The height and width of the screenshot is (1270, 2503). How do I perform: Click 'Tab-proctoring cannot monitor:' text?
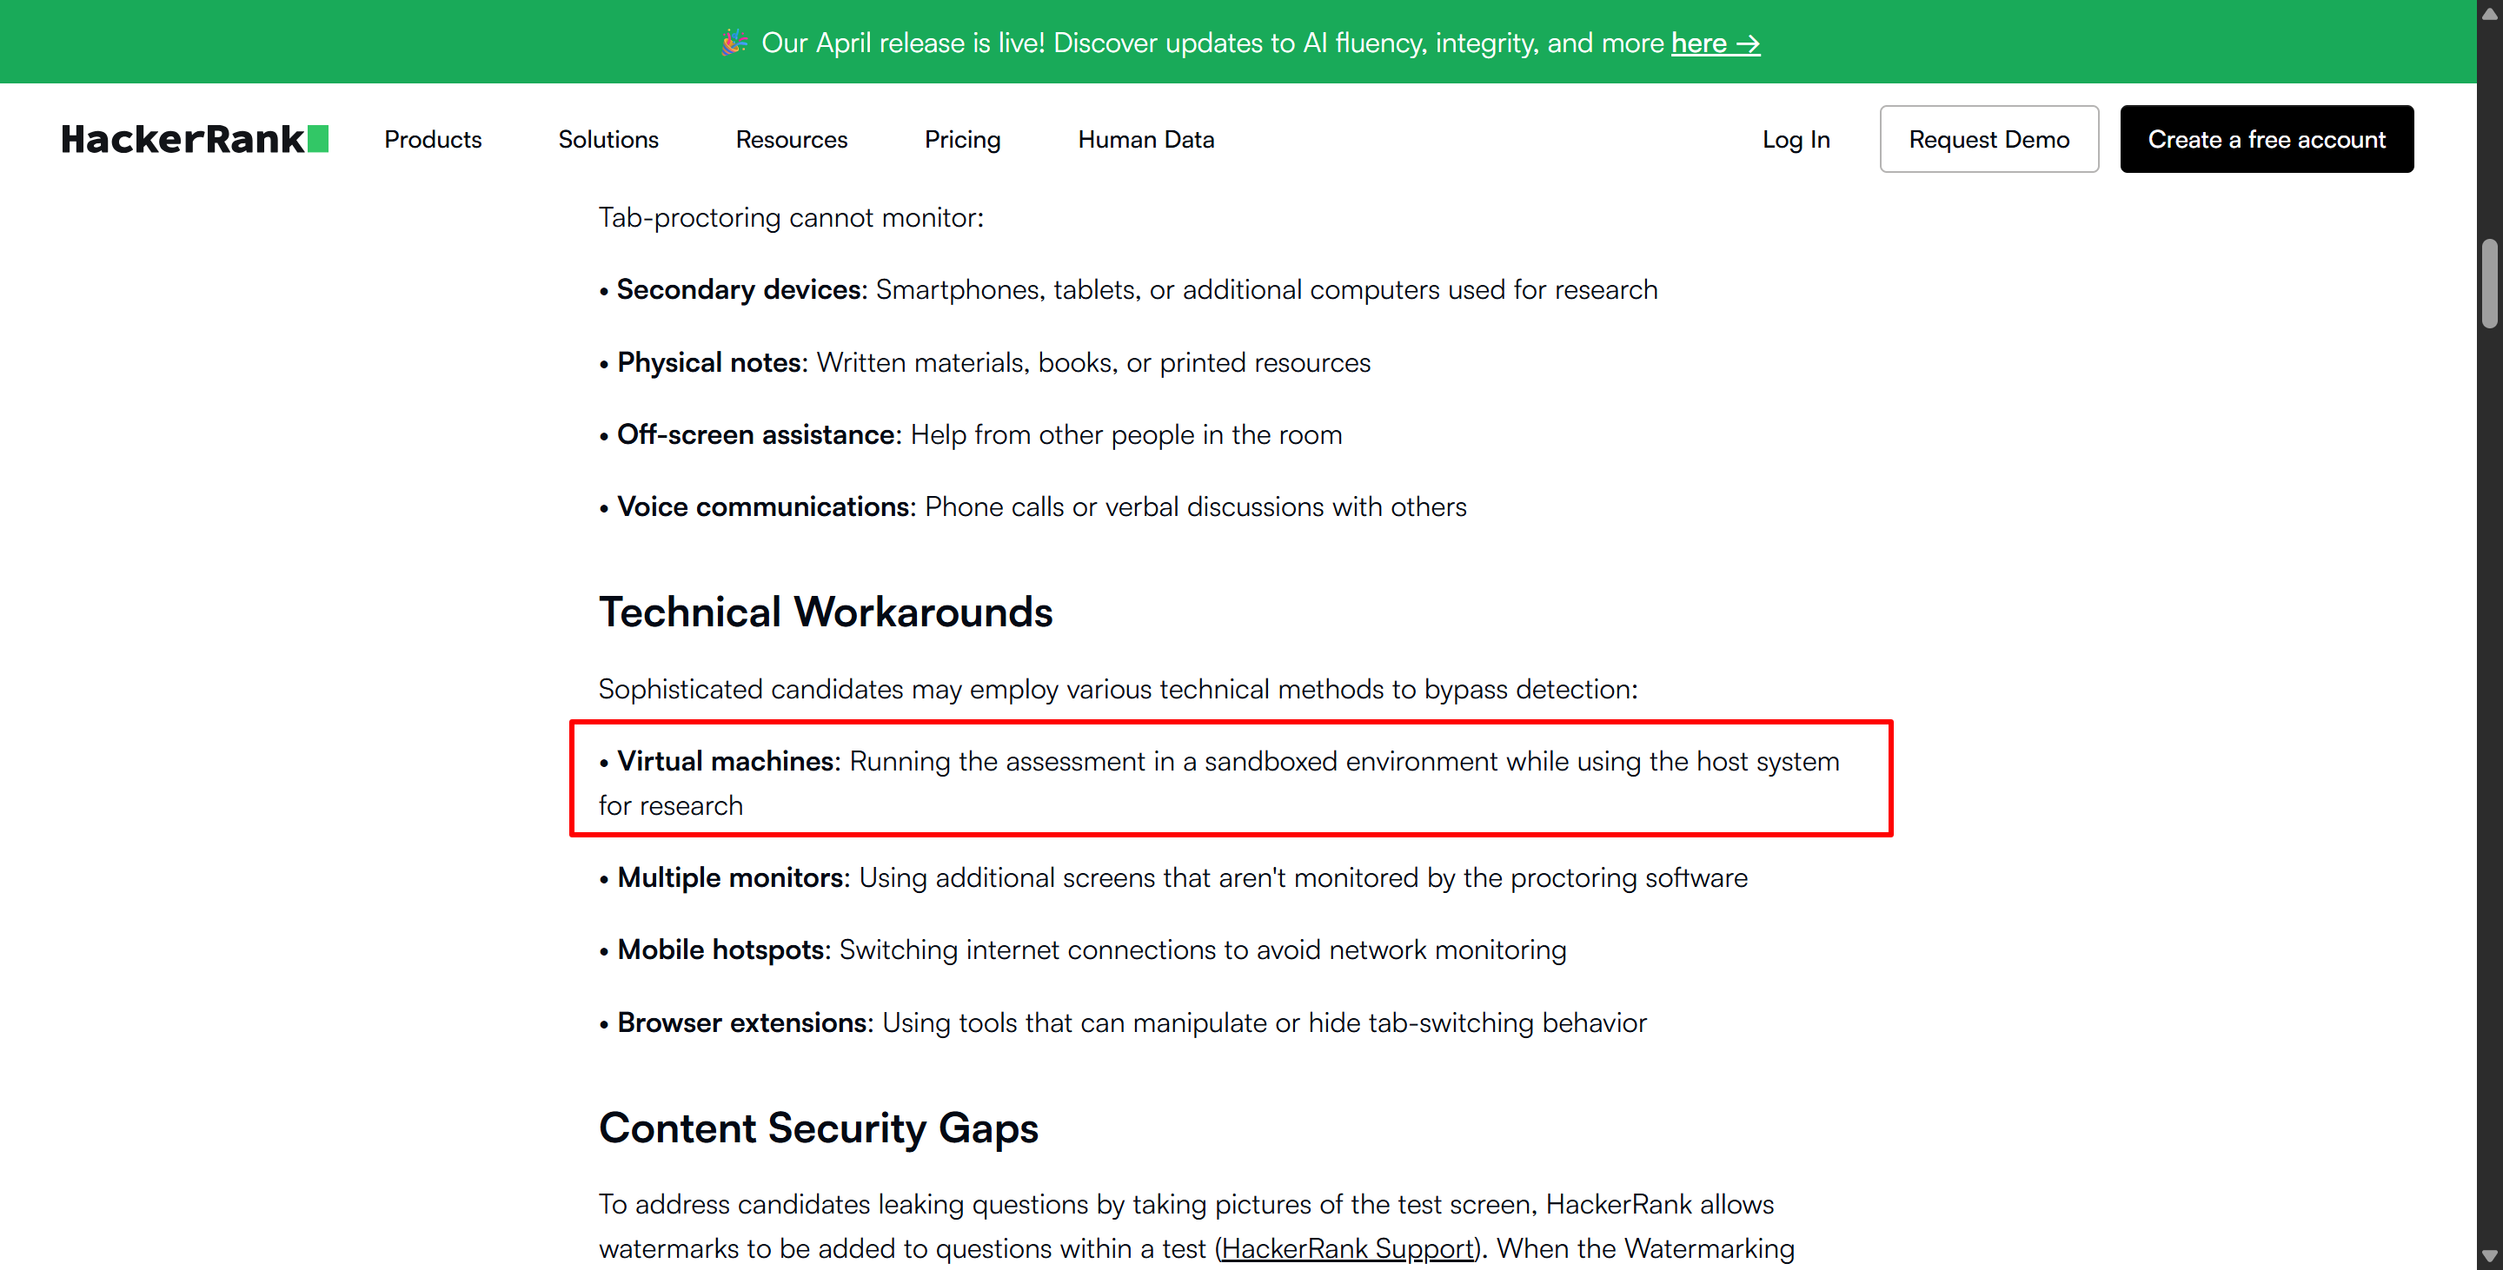791,217
